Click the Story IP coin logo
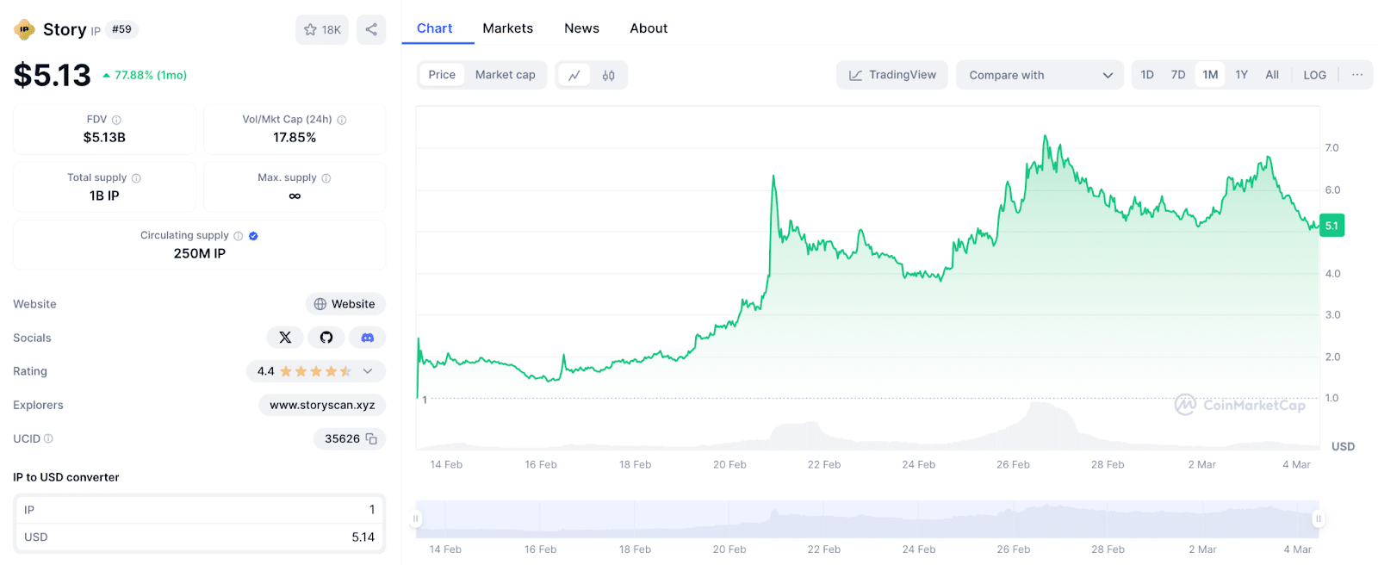Image resolution: width=1378 pixels, height=565 pixels. [x=24, y=29]
